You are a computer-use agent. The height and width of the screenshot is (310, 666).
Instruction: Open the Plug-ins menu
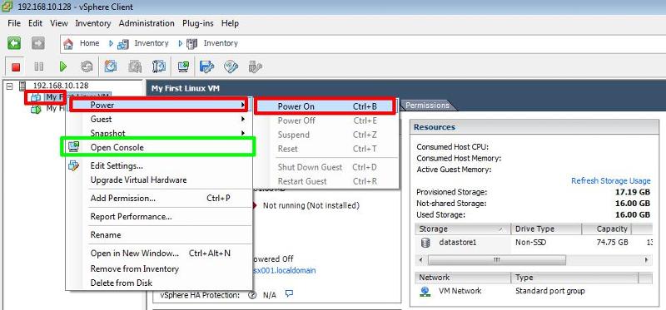(x=197, y=23)
